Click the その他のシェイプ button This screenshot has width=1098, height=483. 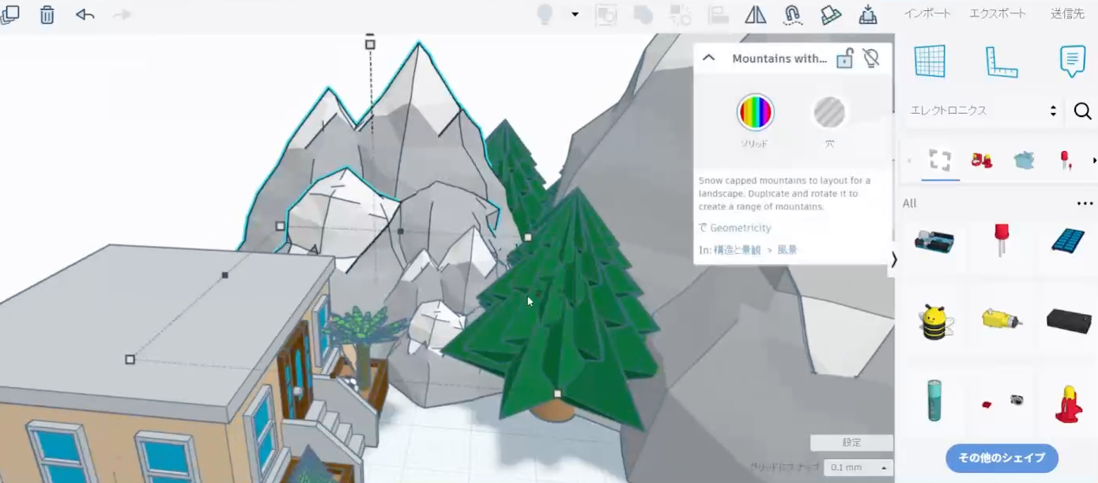click(1002, 458)
